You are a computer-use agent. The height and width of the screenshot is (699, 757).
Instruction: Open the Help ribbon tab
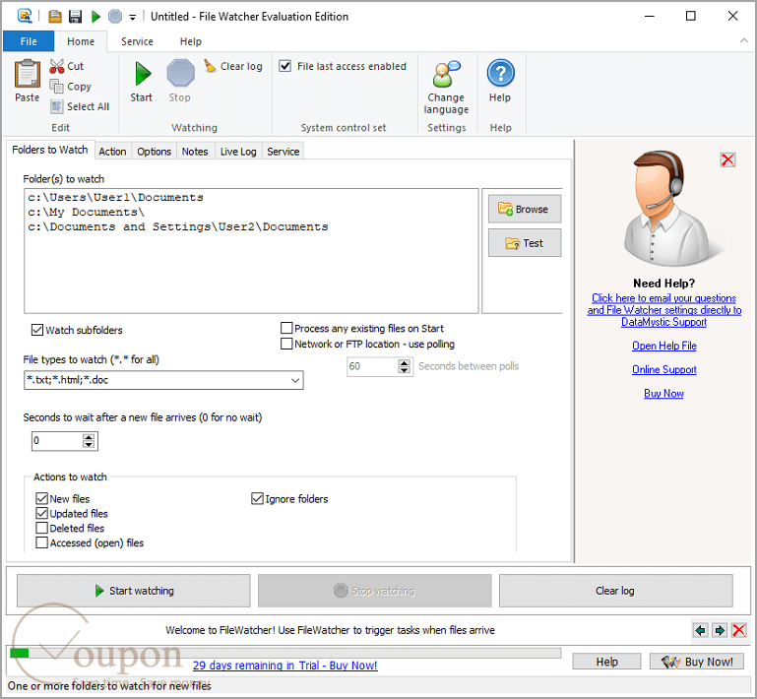(x=191, y=41)
